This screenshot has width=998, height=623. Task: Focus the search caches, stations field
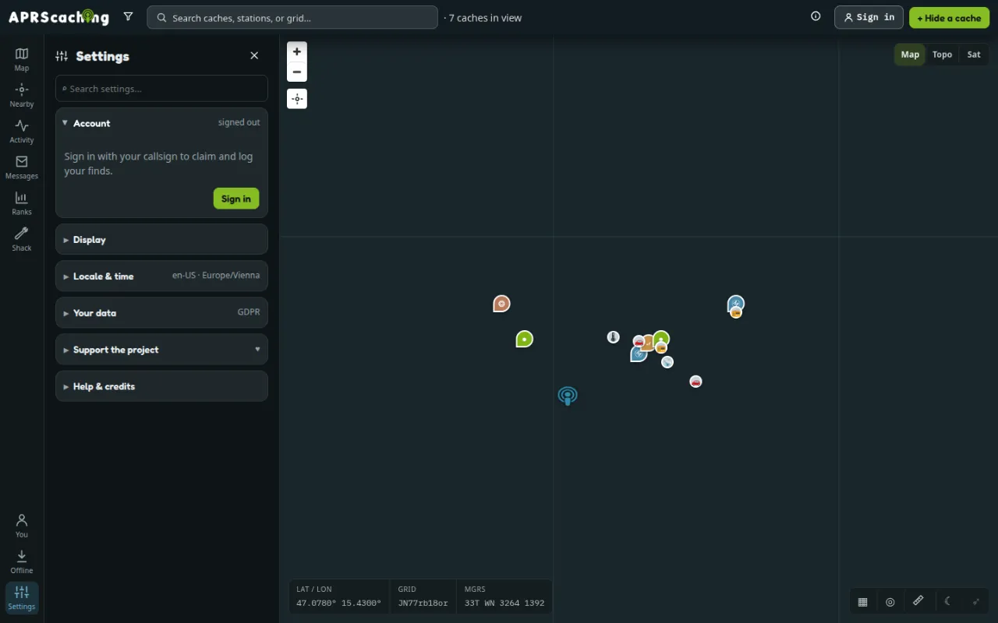tap(292, 17)
